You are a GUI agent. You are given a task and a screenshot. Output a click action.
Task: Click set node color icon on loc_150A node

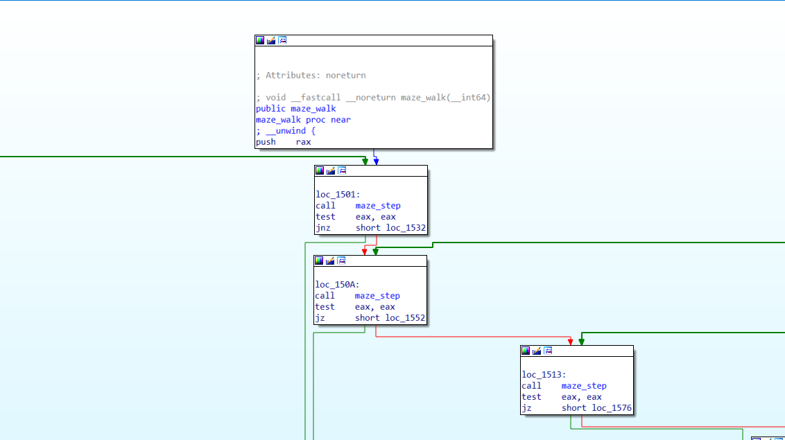(319, 261)
